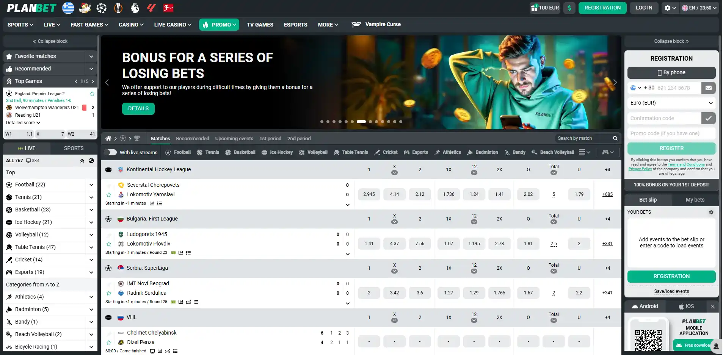This screenshot has height=355, width=723.
Task: Select the first banner carousel dot
Action: click(322, 122)
